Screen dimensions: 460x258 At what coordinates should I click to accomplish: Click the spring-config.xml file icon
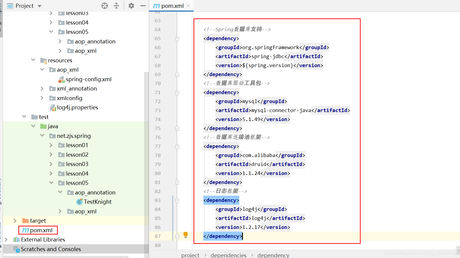[x=61, y=79]
